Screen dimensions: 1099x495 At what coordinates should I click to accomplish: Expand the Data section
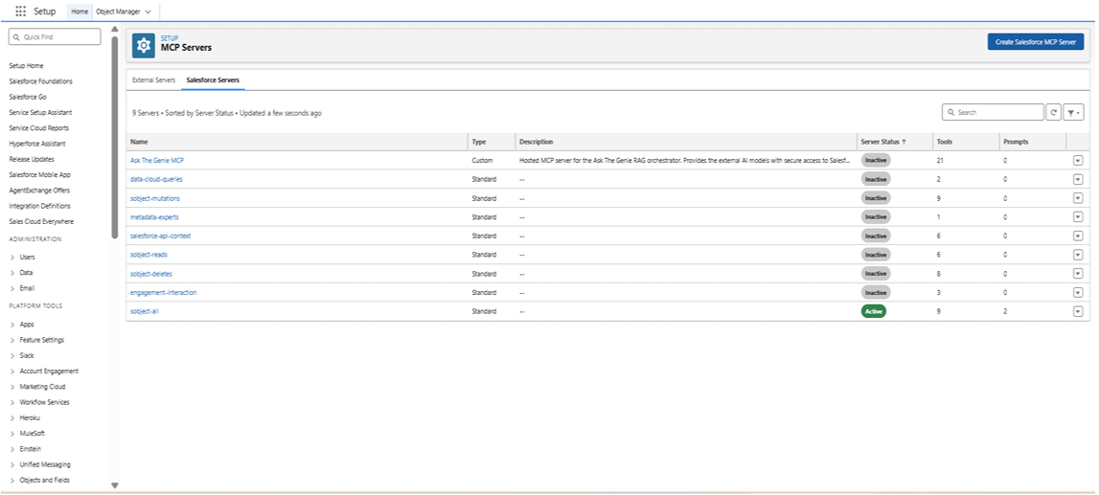[x=12, y=273]
